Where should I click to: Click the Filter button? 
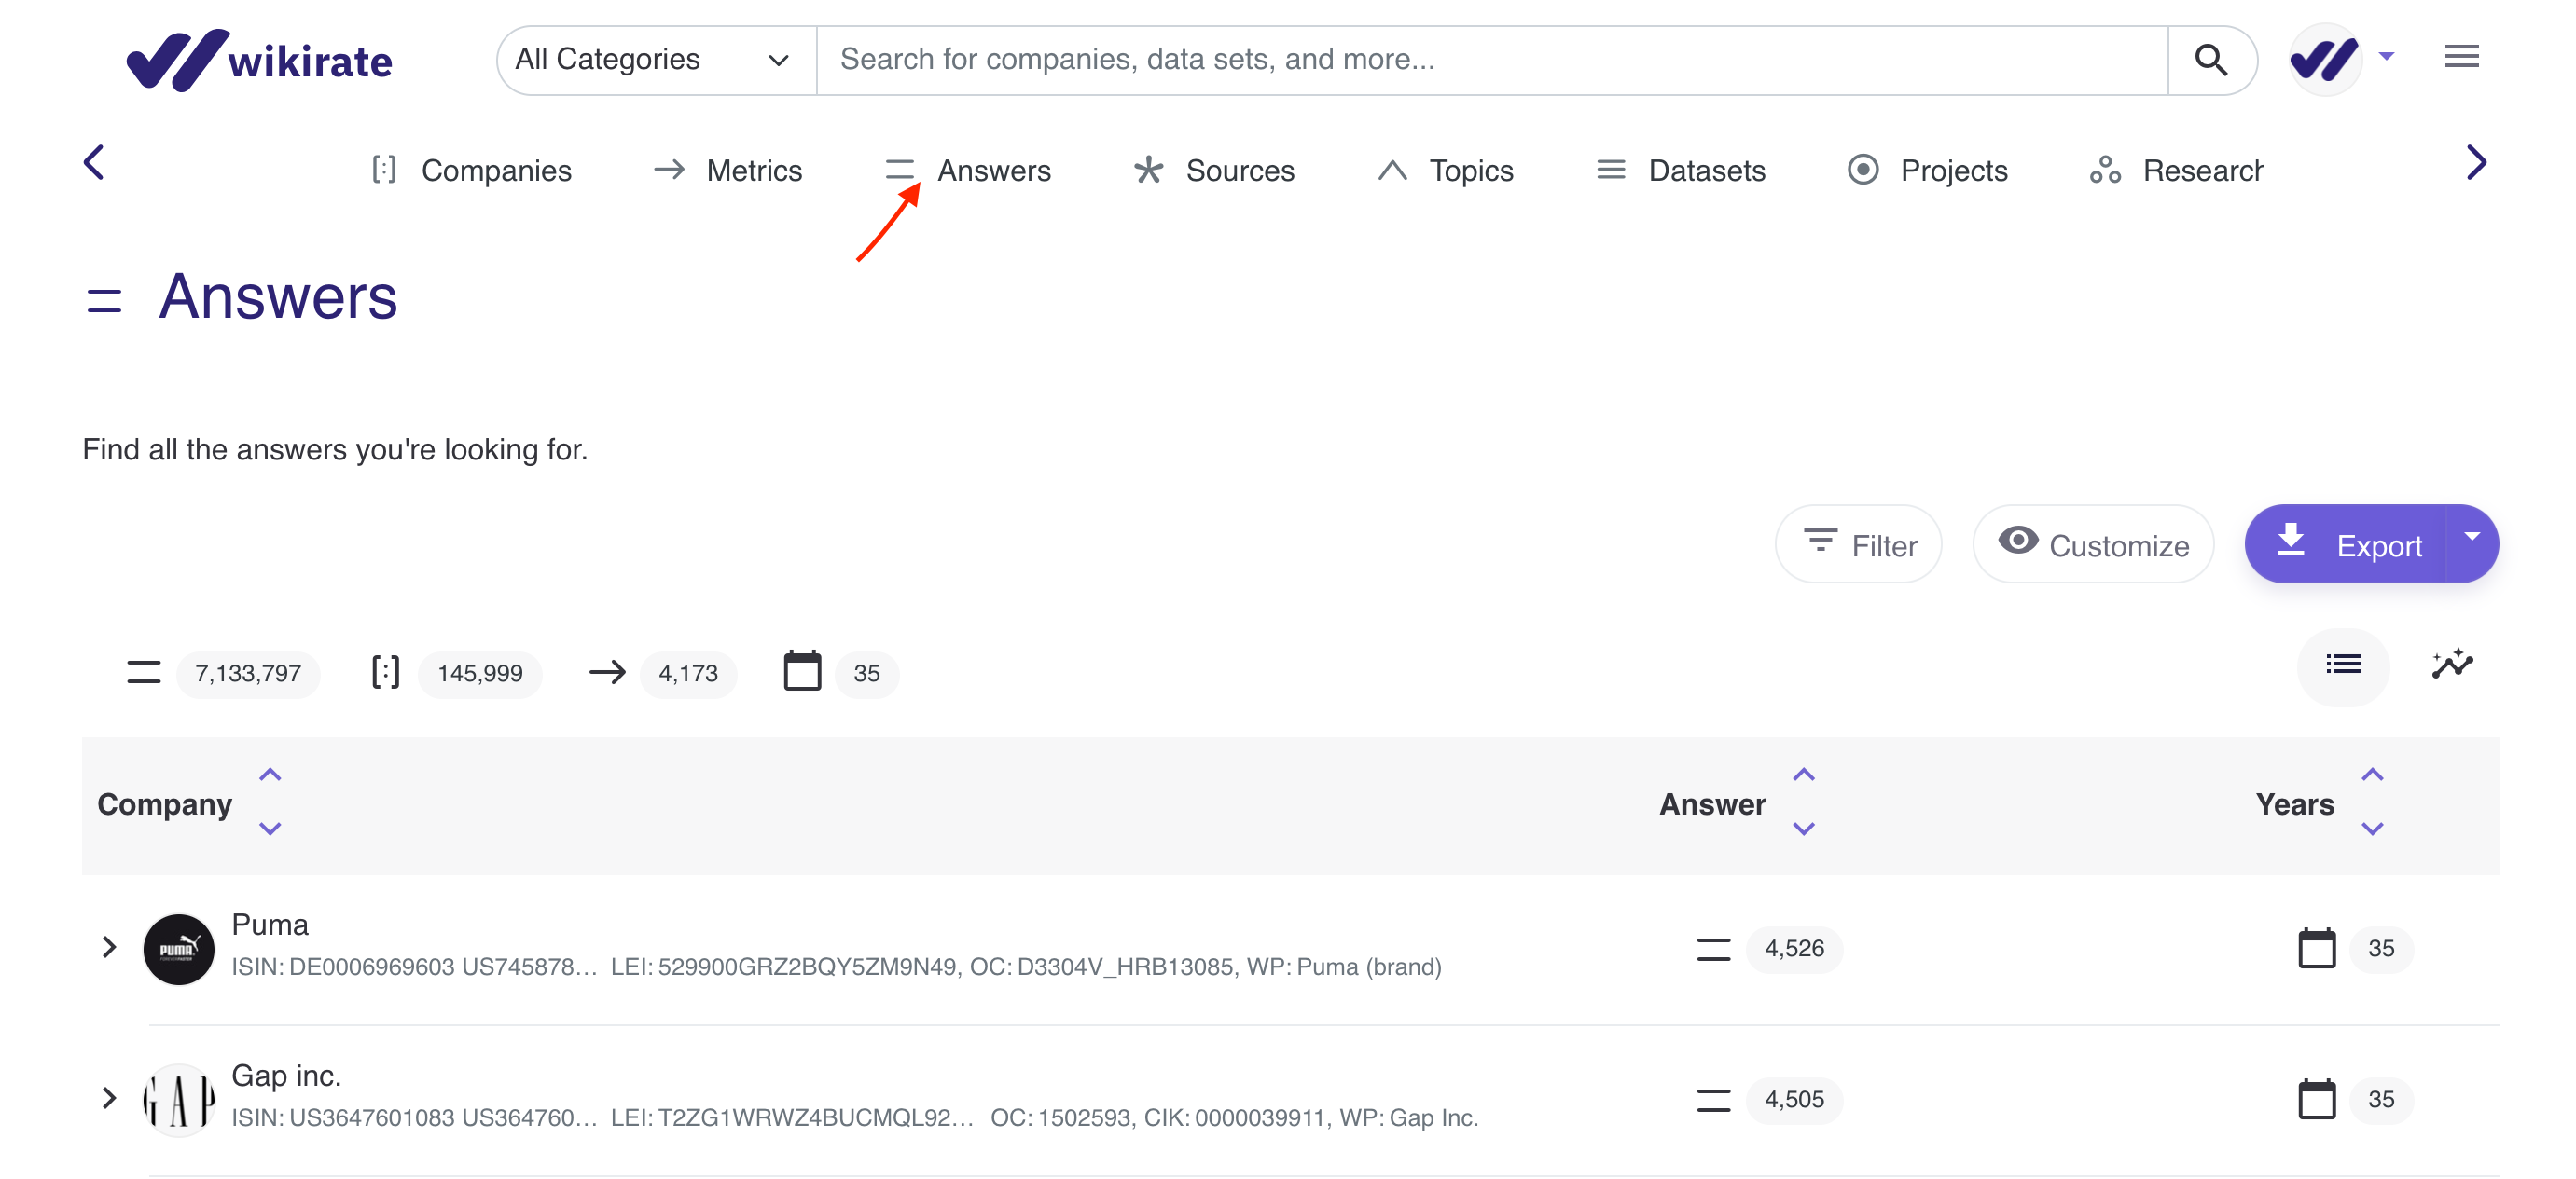1860,545
